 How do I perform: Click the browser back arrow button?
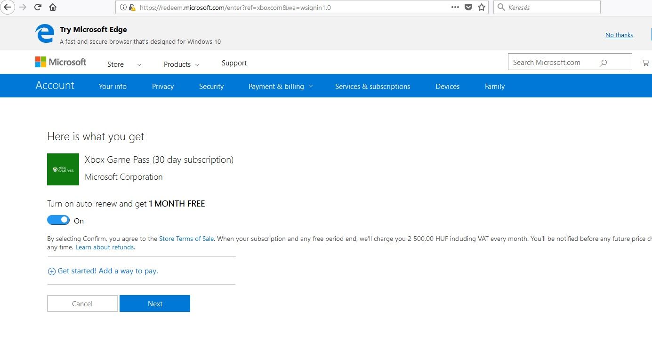point(8,7)
